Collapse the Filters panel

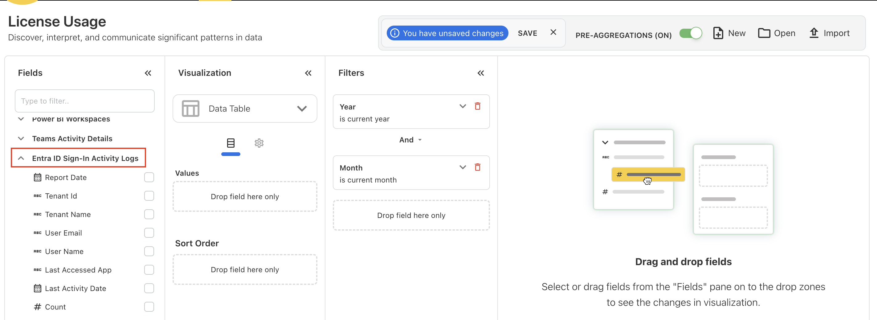click(481, 73)
